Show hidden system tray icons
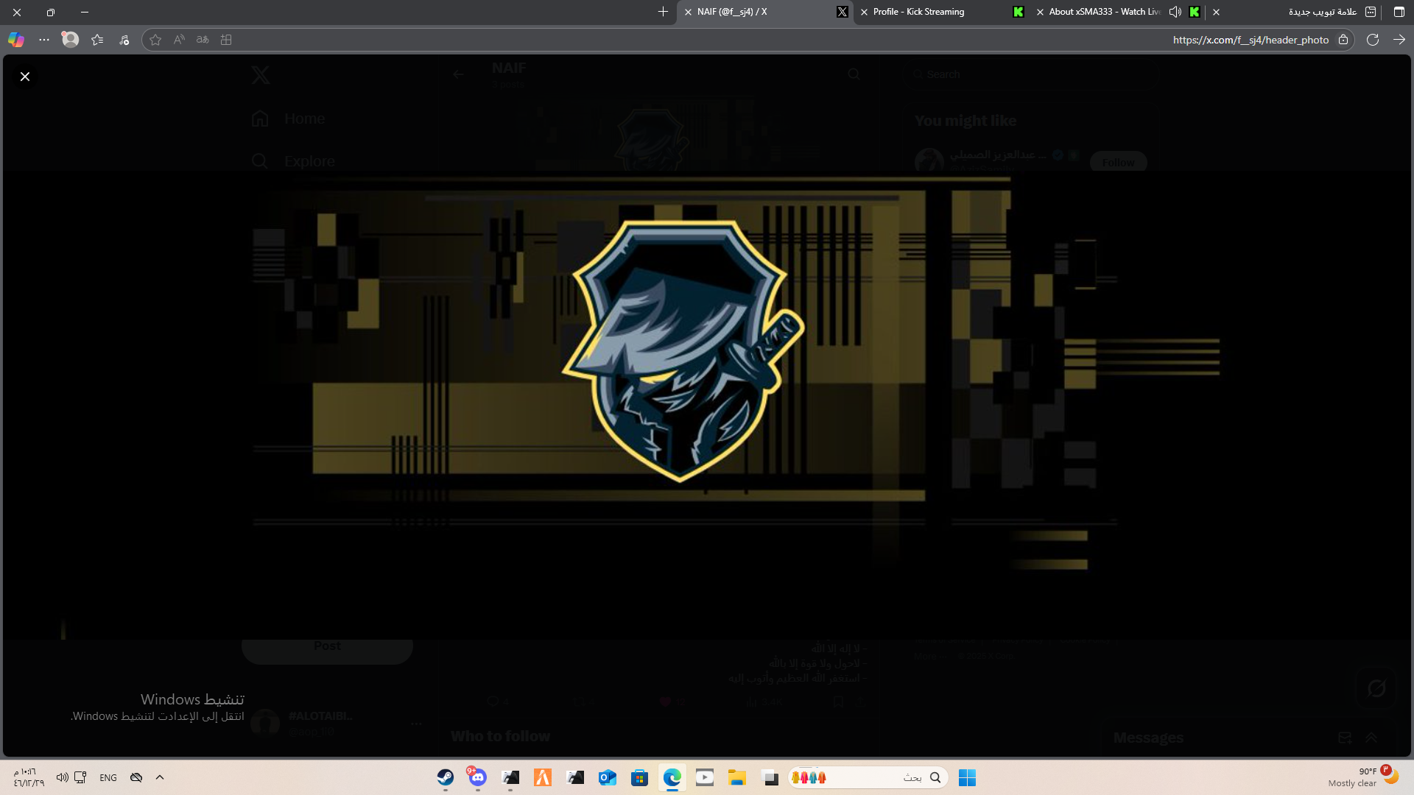1414x795 pixels. [x=160, y=777]
